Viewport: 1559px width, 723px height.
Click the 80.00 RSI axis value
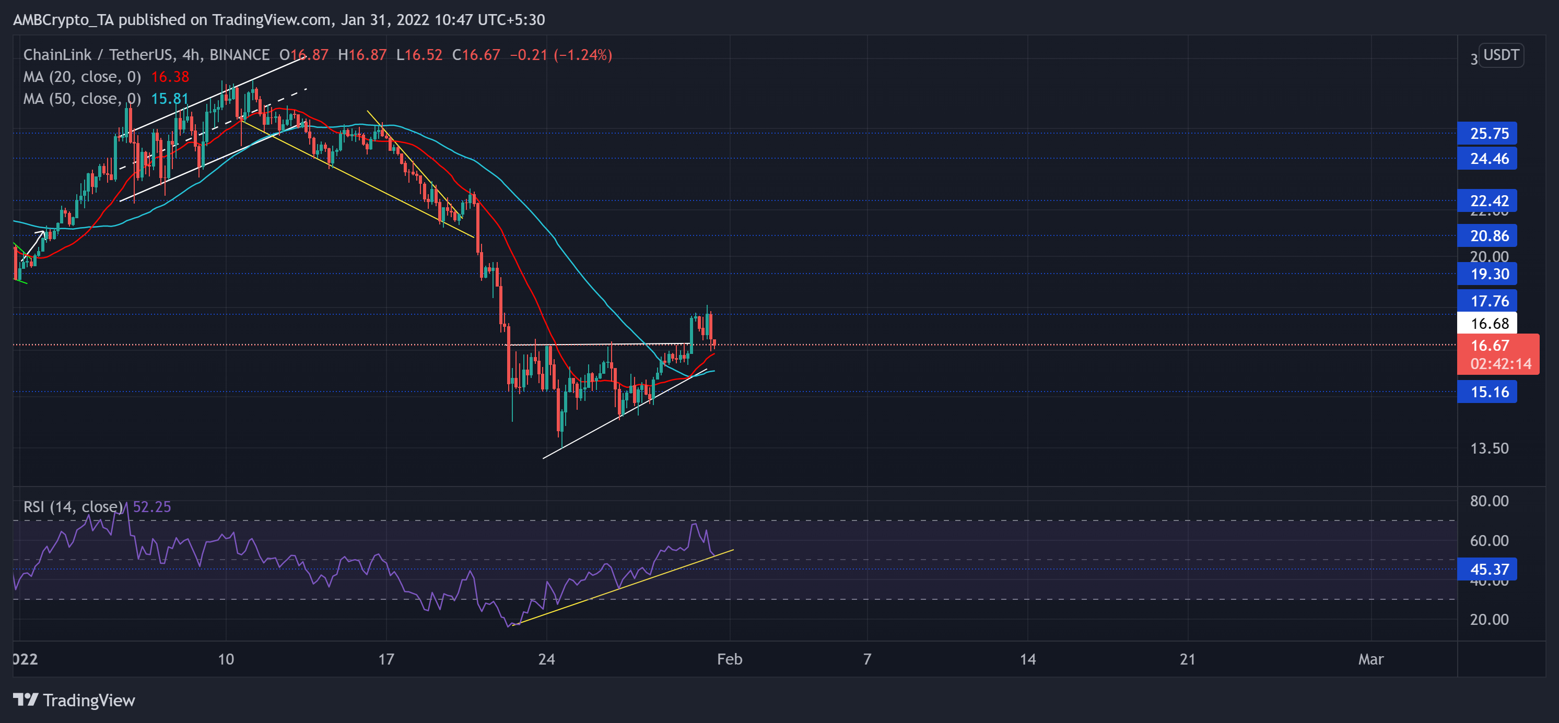1490,501
